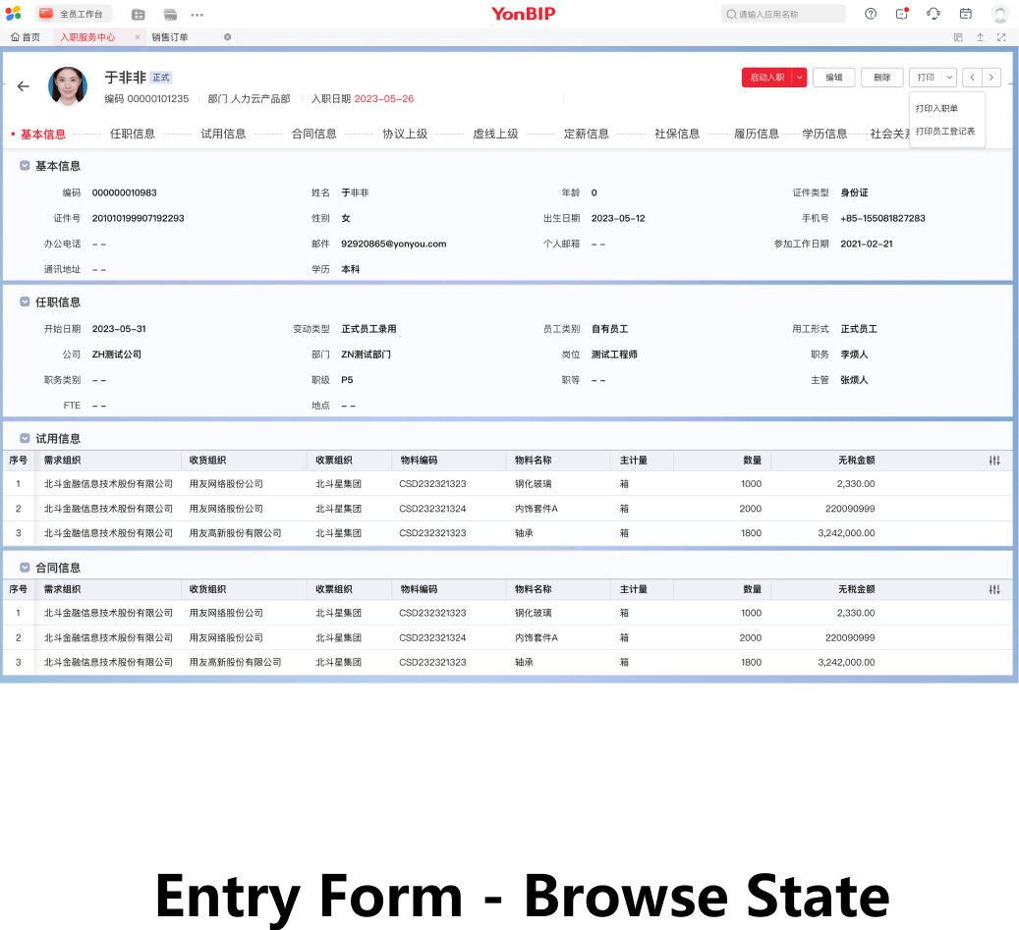
Task: Click the table layout icon in top bar
Action: 138,15
